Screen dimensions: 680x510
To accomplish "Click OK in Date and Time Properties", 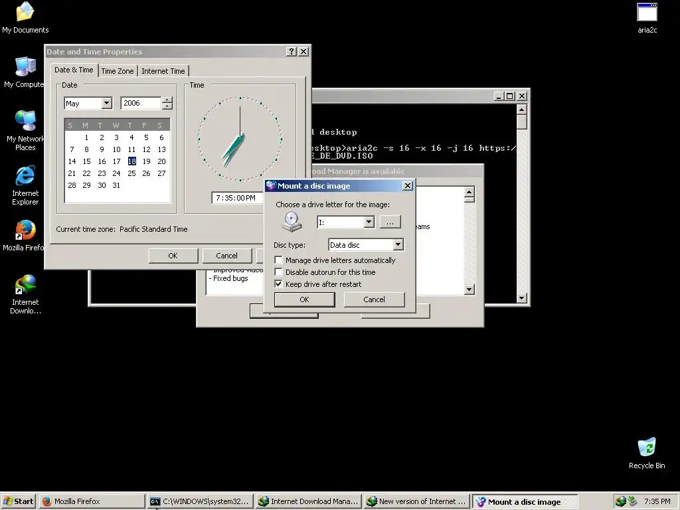I will click(x=173, y=256).
